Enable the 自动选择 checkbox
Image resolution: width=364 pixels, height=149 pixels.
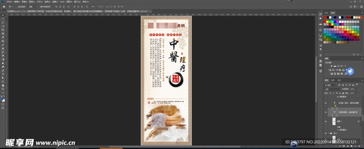click(16, 7)
